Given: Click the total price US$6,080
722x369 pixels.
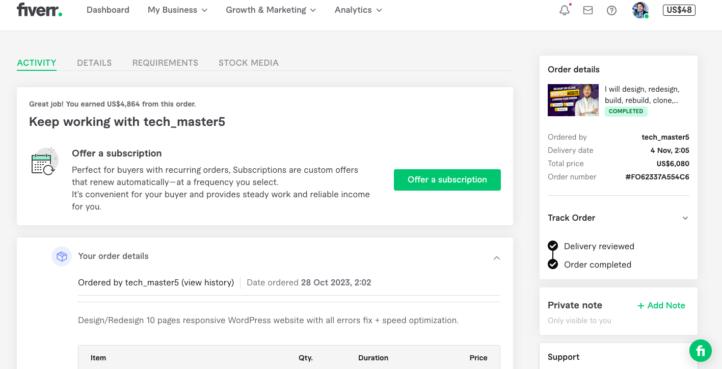Looking at the screenshot, I should [673, 164].
